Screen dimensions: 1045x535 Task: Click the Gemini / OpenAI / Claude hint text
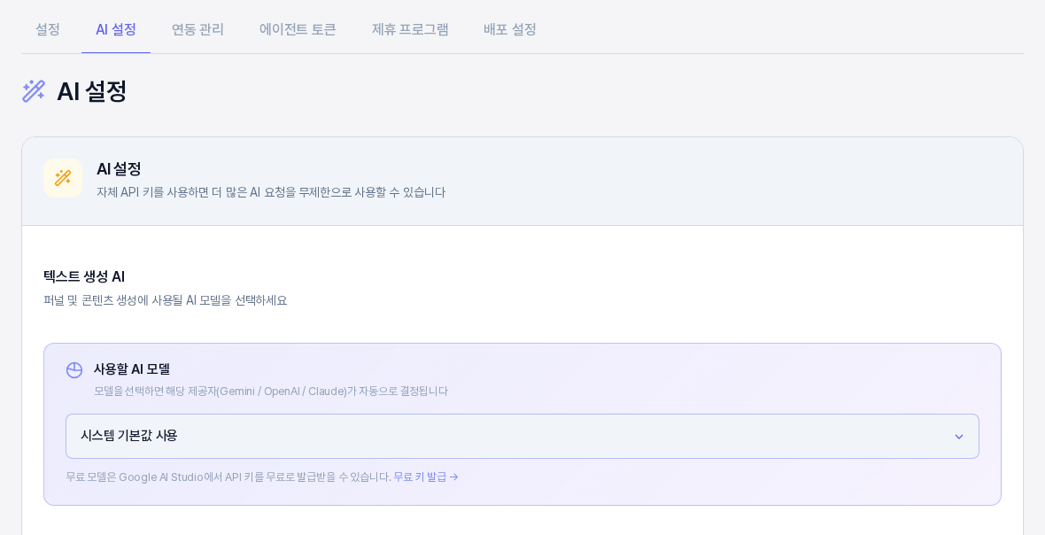pyautogui.click(x=271, y=392)
